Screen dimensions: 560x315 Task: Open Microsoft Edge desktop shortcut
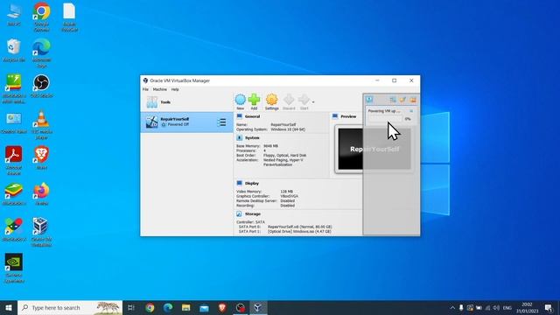[x=41, y=52]
